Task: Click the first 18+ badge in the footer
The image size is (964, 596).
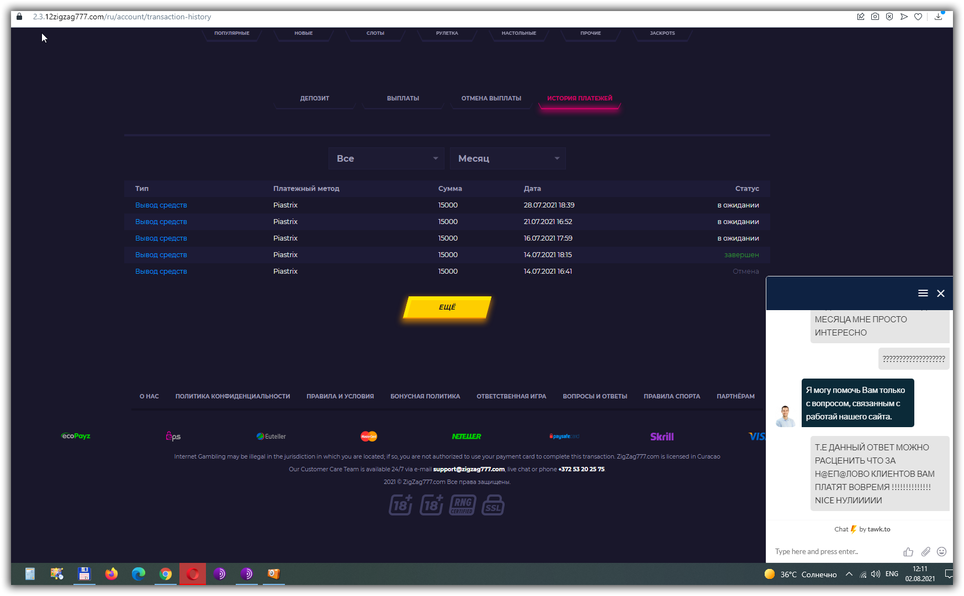Action: tap(401, 504)
